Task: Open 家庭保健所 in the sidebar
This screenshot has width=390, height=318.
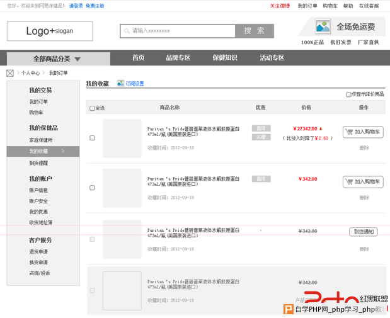Action: click(41, 140)
